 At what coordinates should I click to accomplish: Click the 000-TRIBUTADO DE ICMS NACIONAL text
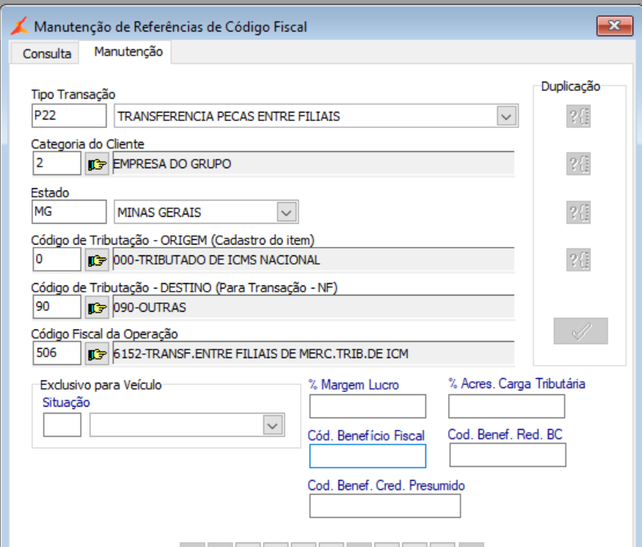coord(217,260)
